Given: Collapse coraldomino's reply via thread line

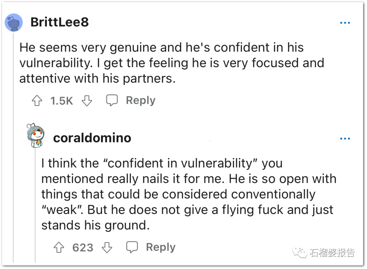Looking at the screenshot, I should 35,205.
